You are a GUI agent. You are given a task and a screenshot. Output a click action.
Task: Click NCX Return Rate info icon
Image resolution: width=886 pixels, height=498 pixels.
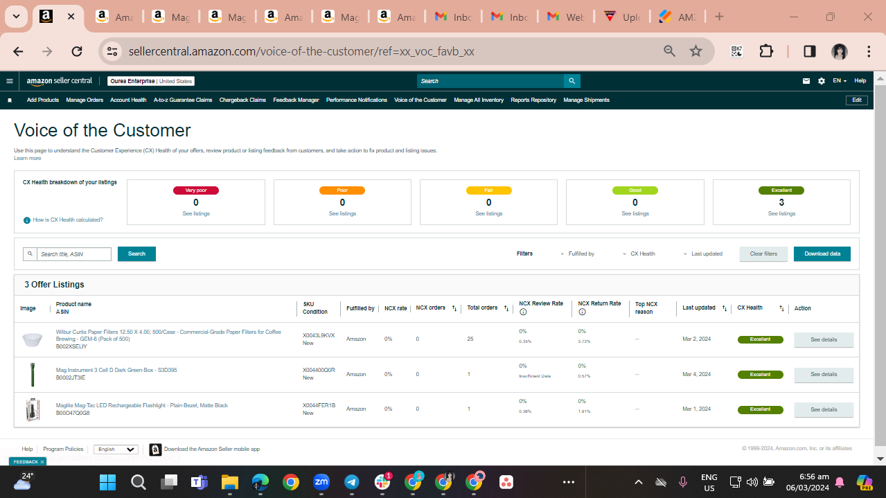point(582,312)
